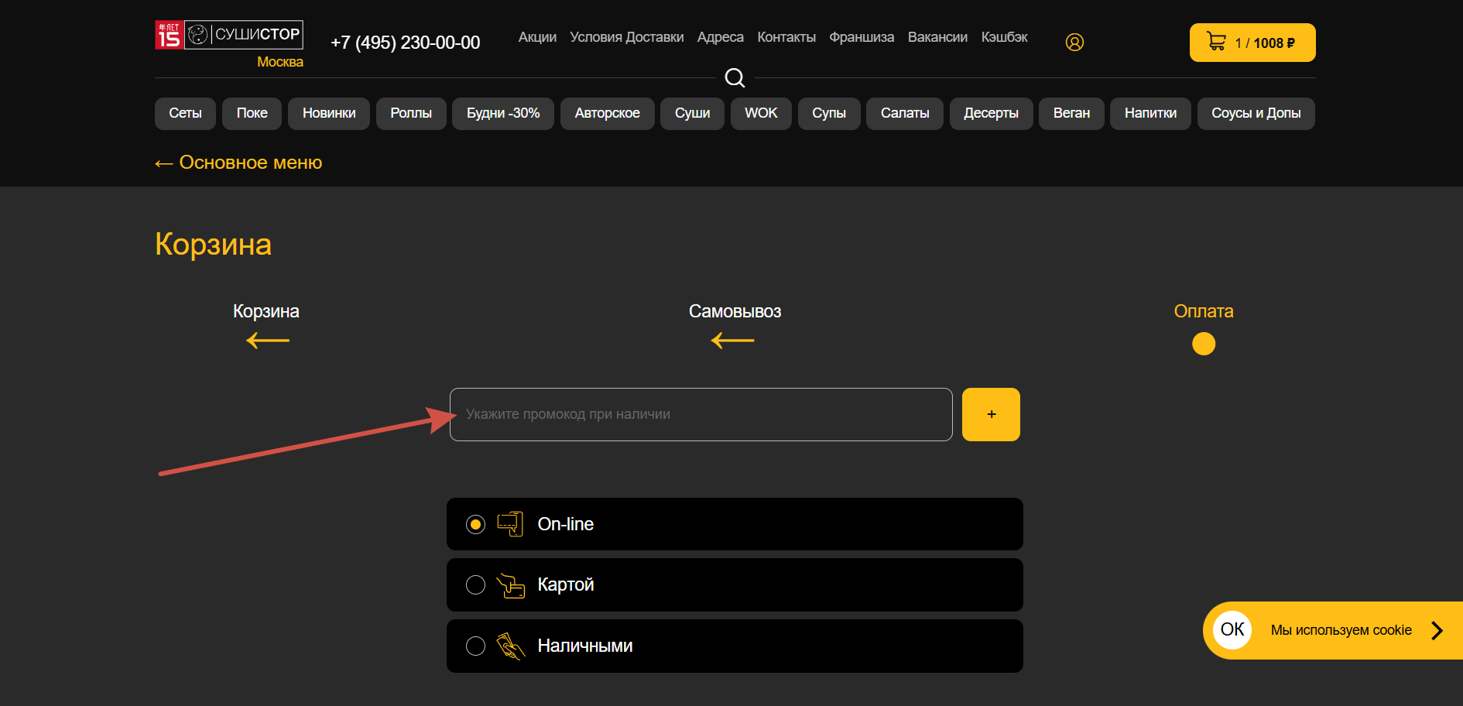Apply promo code with plus button
The image size is (1463, 706).
[x=991, y=415]
